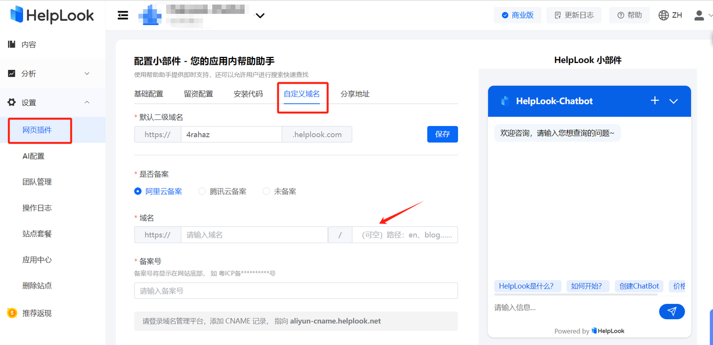
Task: Click the 商业版 plan badge
Action: click(517, 15)
